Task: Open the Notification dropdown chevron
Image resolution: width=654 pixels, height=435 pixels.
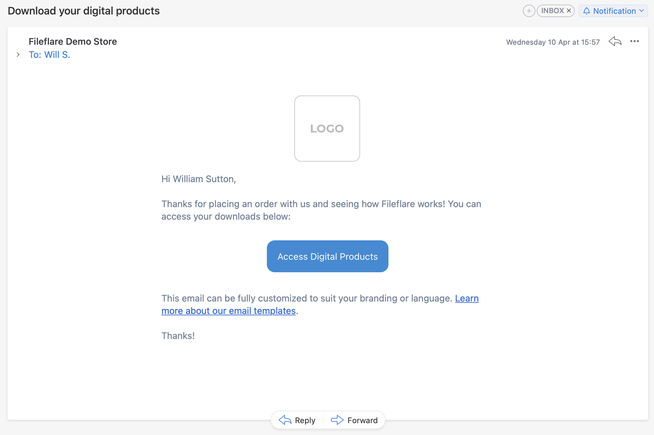Action: click(x=642, y=11)
